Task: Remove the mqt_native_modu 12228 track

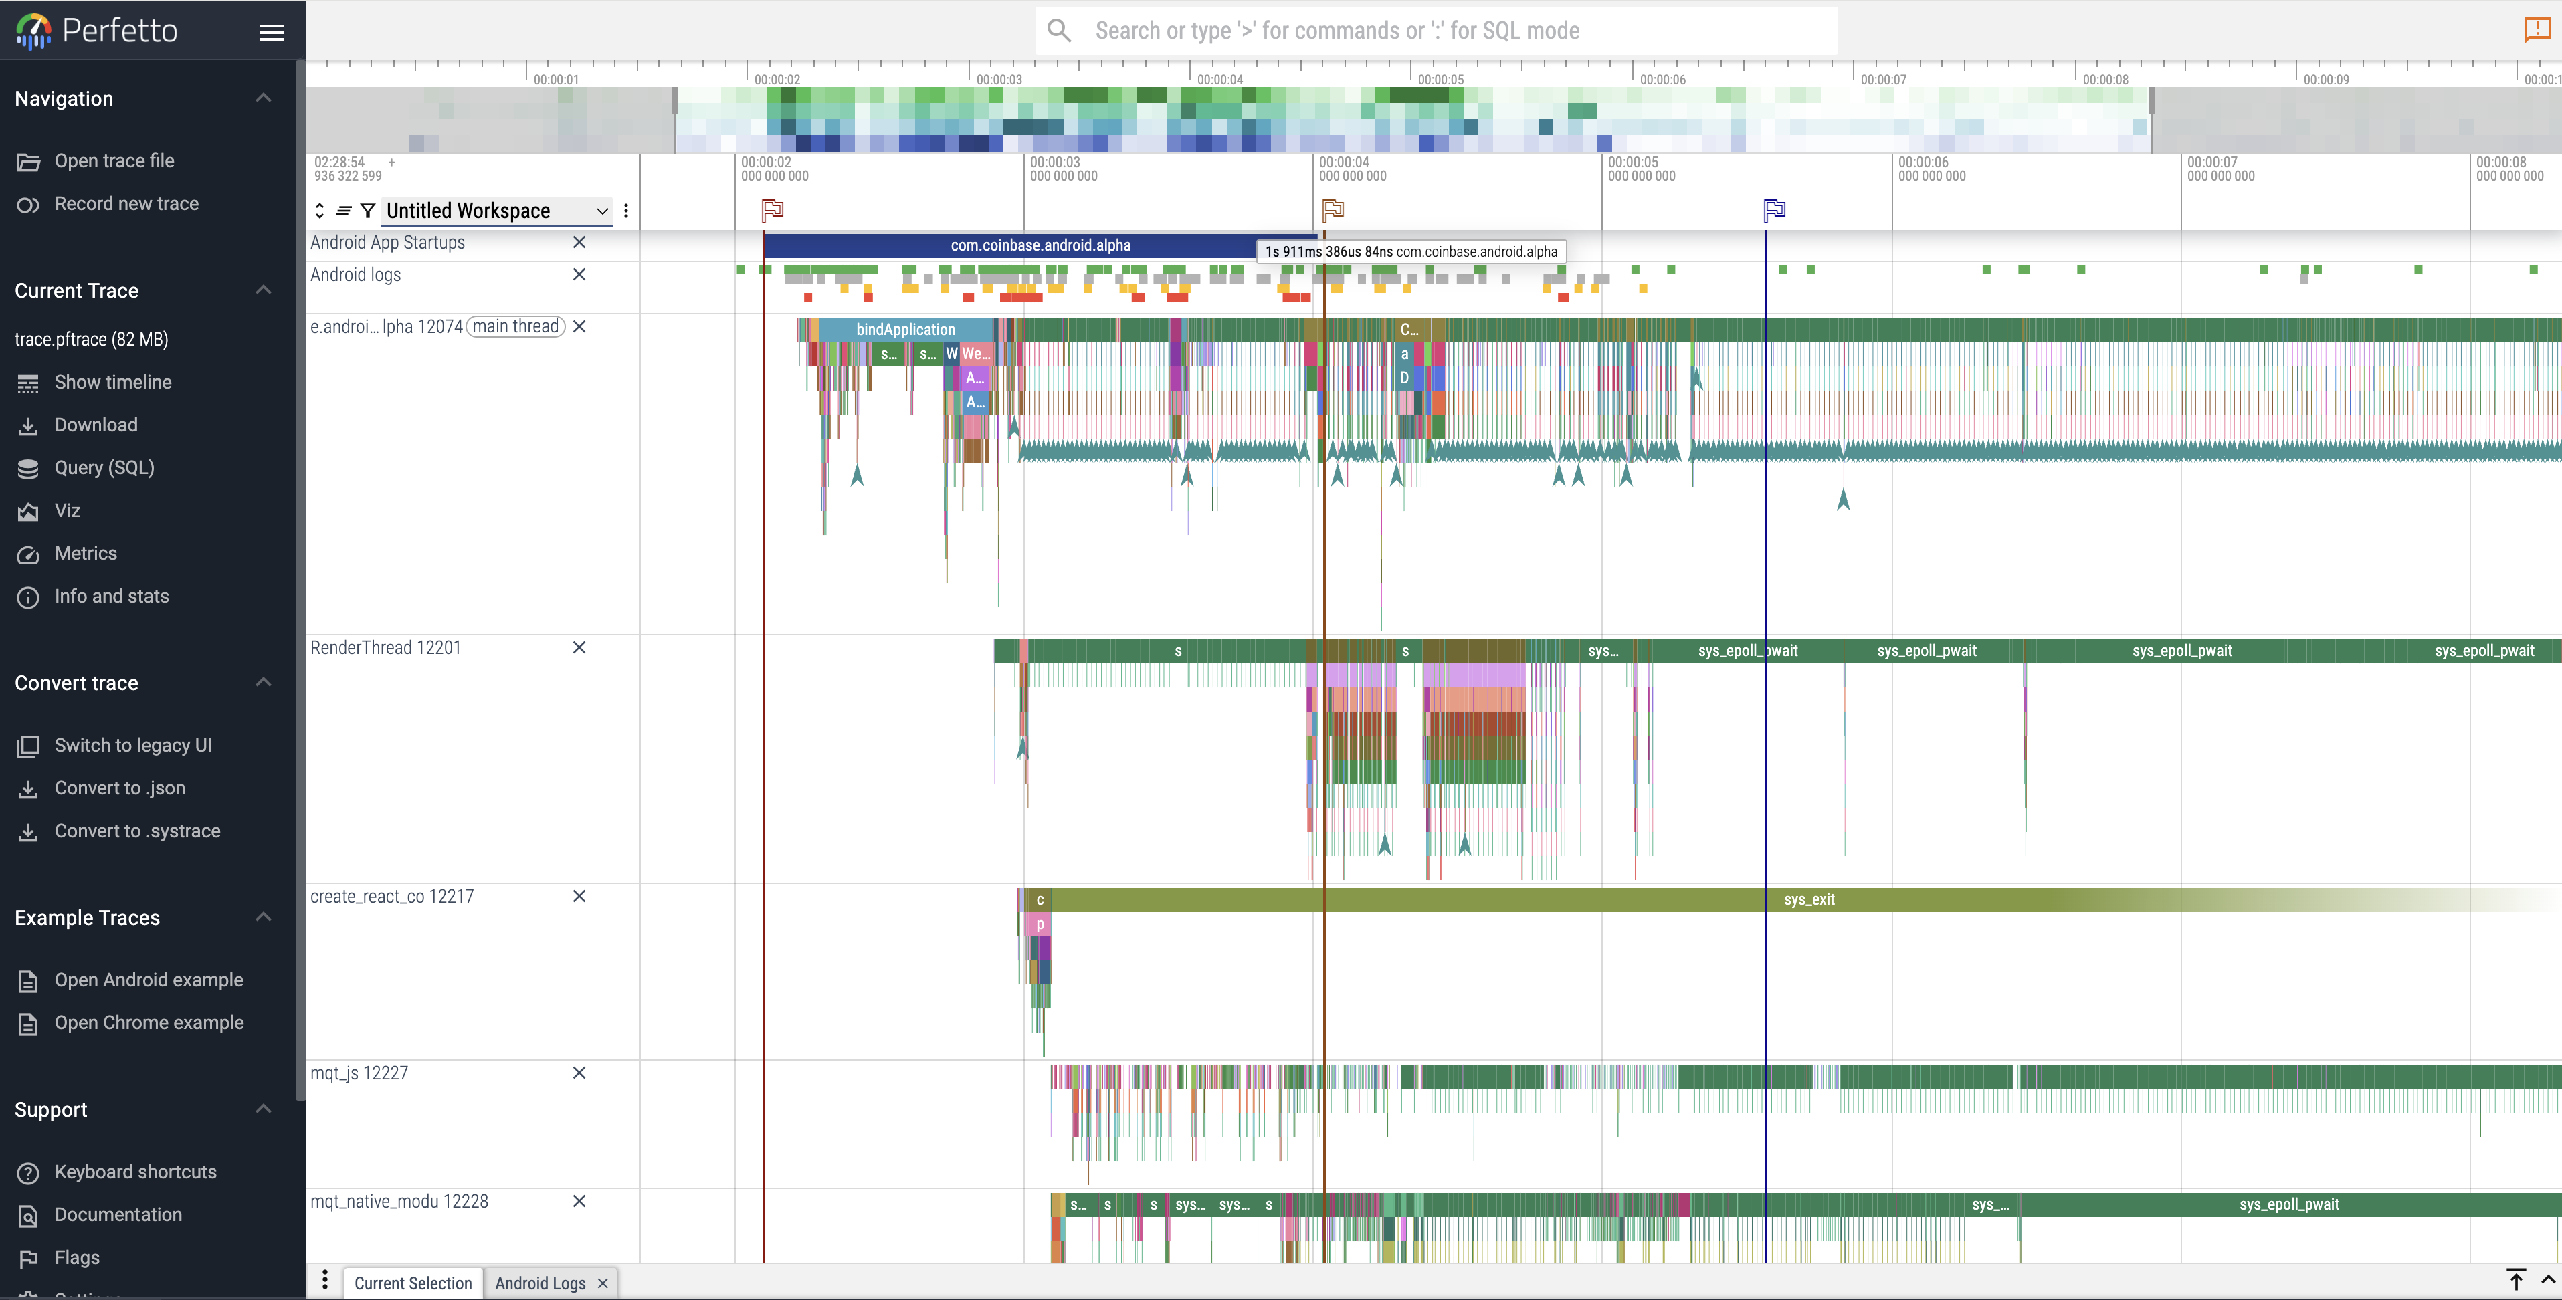Action: click(579, 1202)
